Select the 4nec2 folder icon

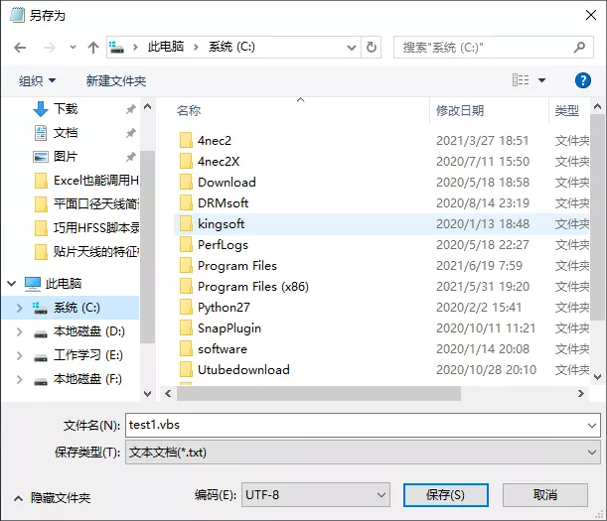click(x=186, y=140)
